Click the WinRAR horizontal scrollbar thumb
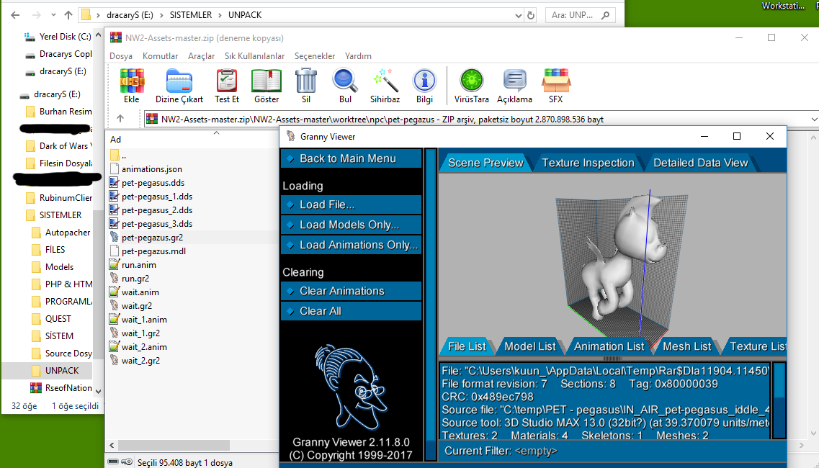Viewport: 819px width, 468px height. (174, 445)
